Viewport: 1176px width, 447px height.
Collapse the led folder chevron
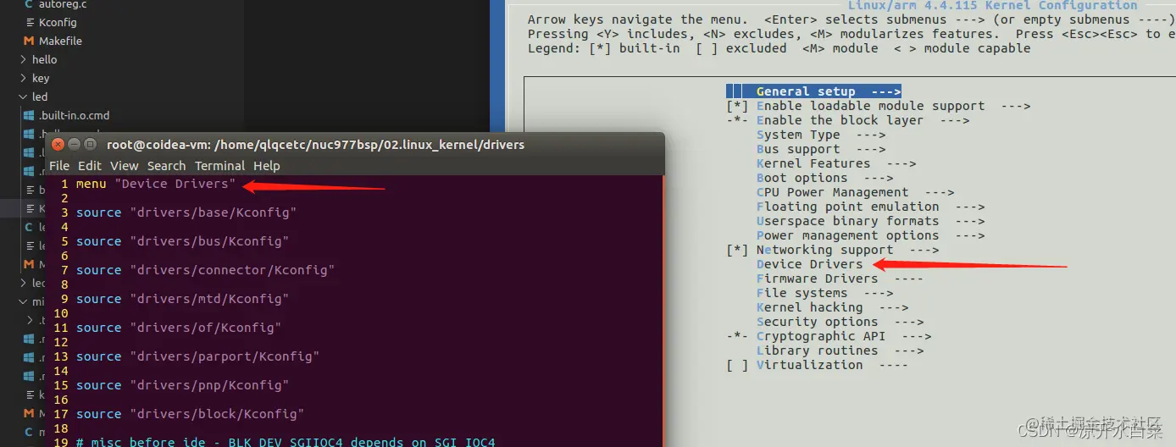pyautogui.click(x=23, y=97)
